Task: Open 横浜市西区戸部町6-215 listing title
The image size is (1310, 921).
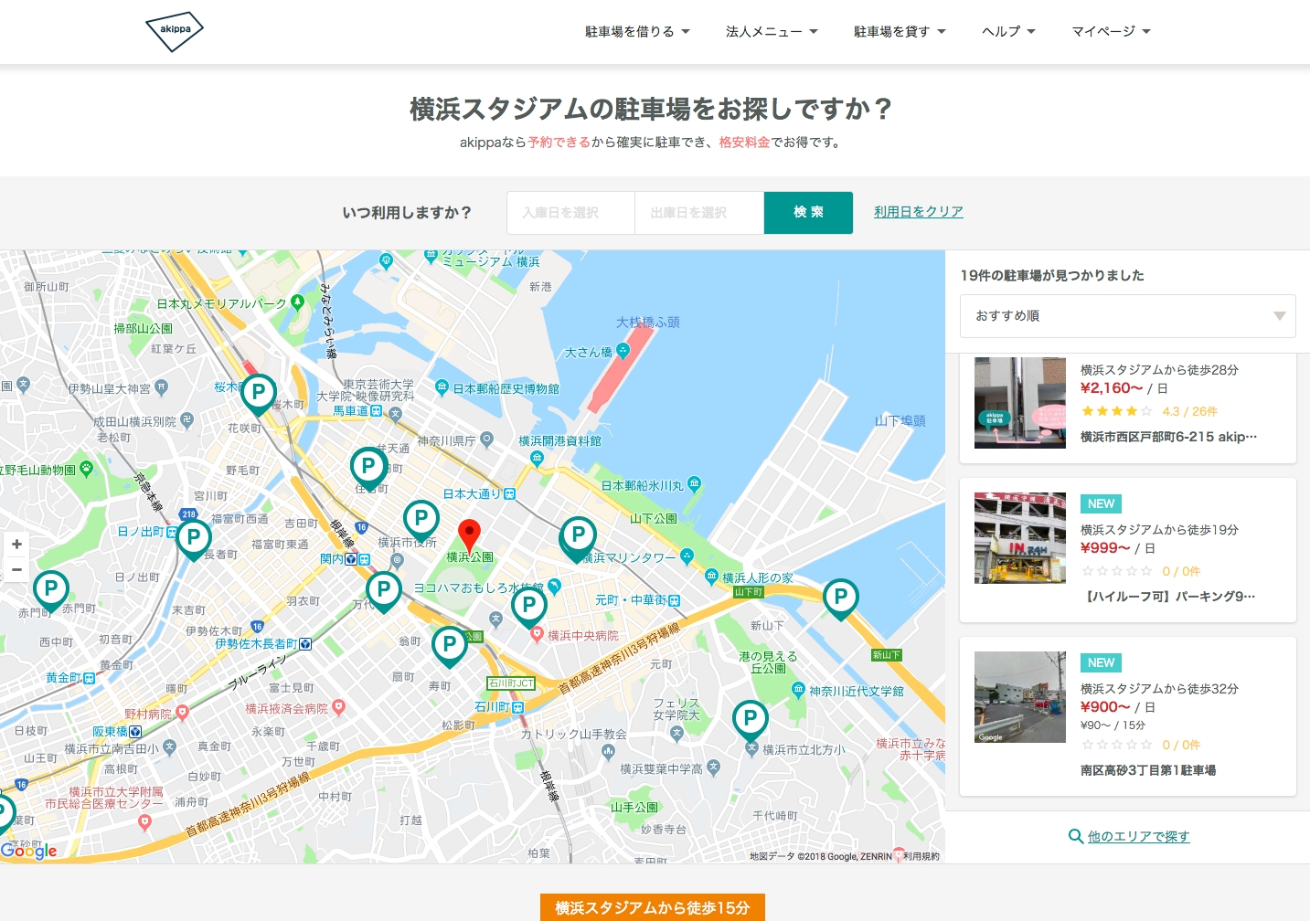Action: [1168, 437]
